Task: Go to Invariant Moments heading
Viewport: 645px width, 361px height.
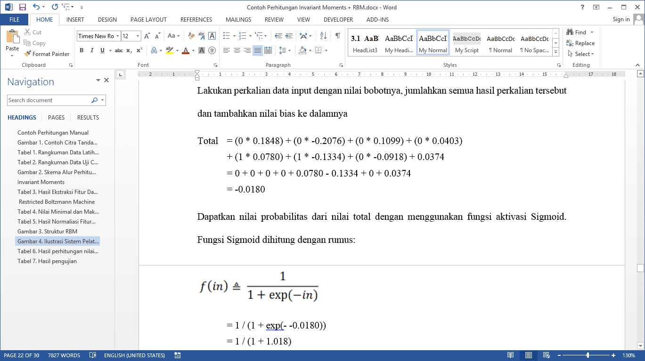Action: [41, 182]
